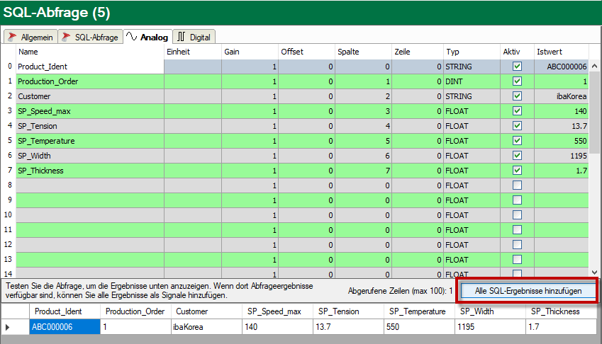The width and height of the screenshot is (602, 344).
Task: Check the Aktiv box in row 11
Action: (517, 230)
